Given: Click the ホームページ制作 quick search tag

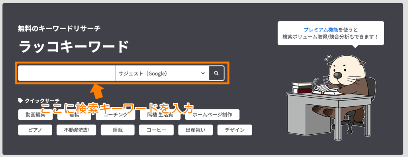Looking at the screenshot, I should 212,115.
